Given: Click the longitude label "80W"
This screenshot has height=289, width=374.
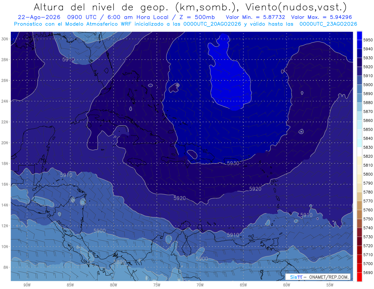Looking at the screenshot, I should [113, 285].
